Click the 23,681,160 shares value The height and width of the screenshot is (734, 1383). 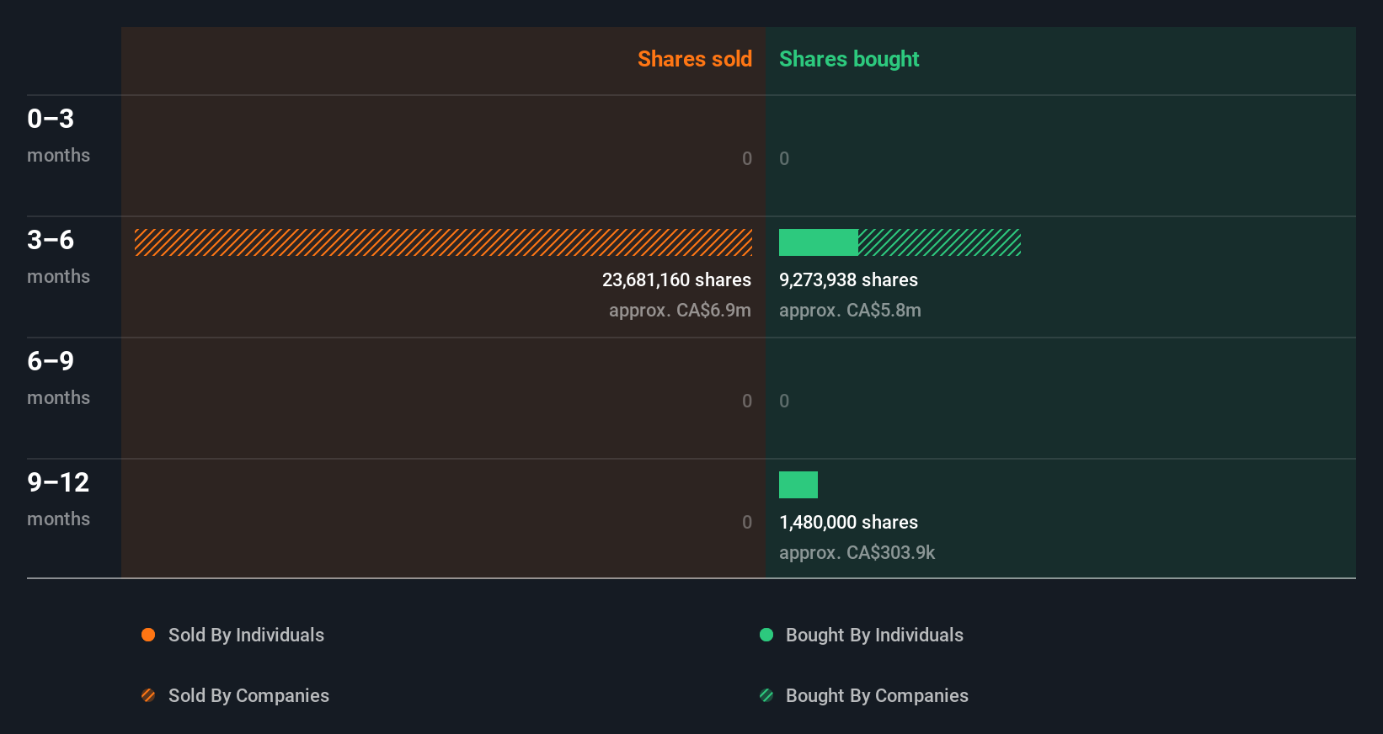pyautogui.click(x=676, y=279)
